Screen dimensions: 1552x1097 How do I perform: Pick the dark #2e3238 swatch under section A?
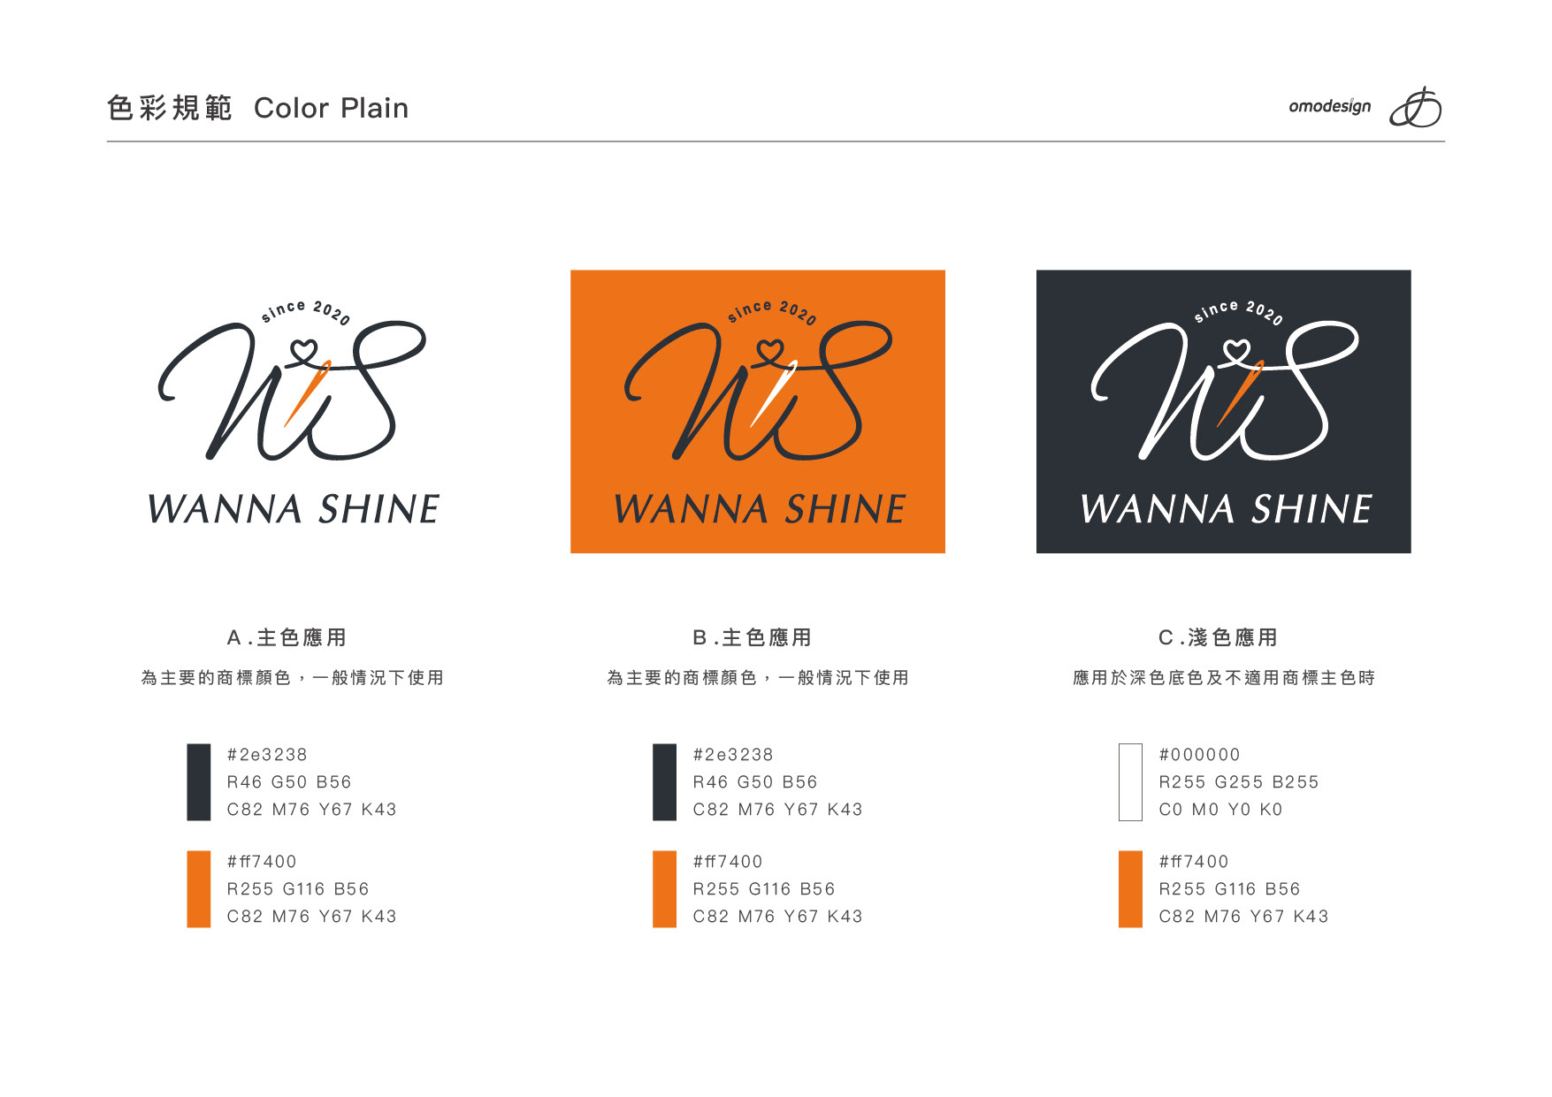pos(199,782)
